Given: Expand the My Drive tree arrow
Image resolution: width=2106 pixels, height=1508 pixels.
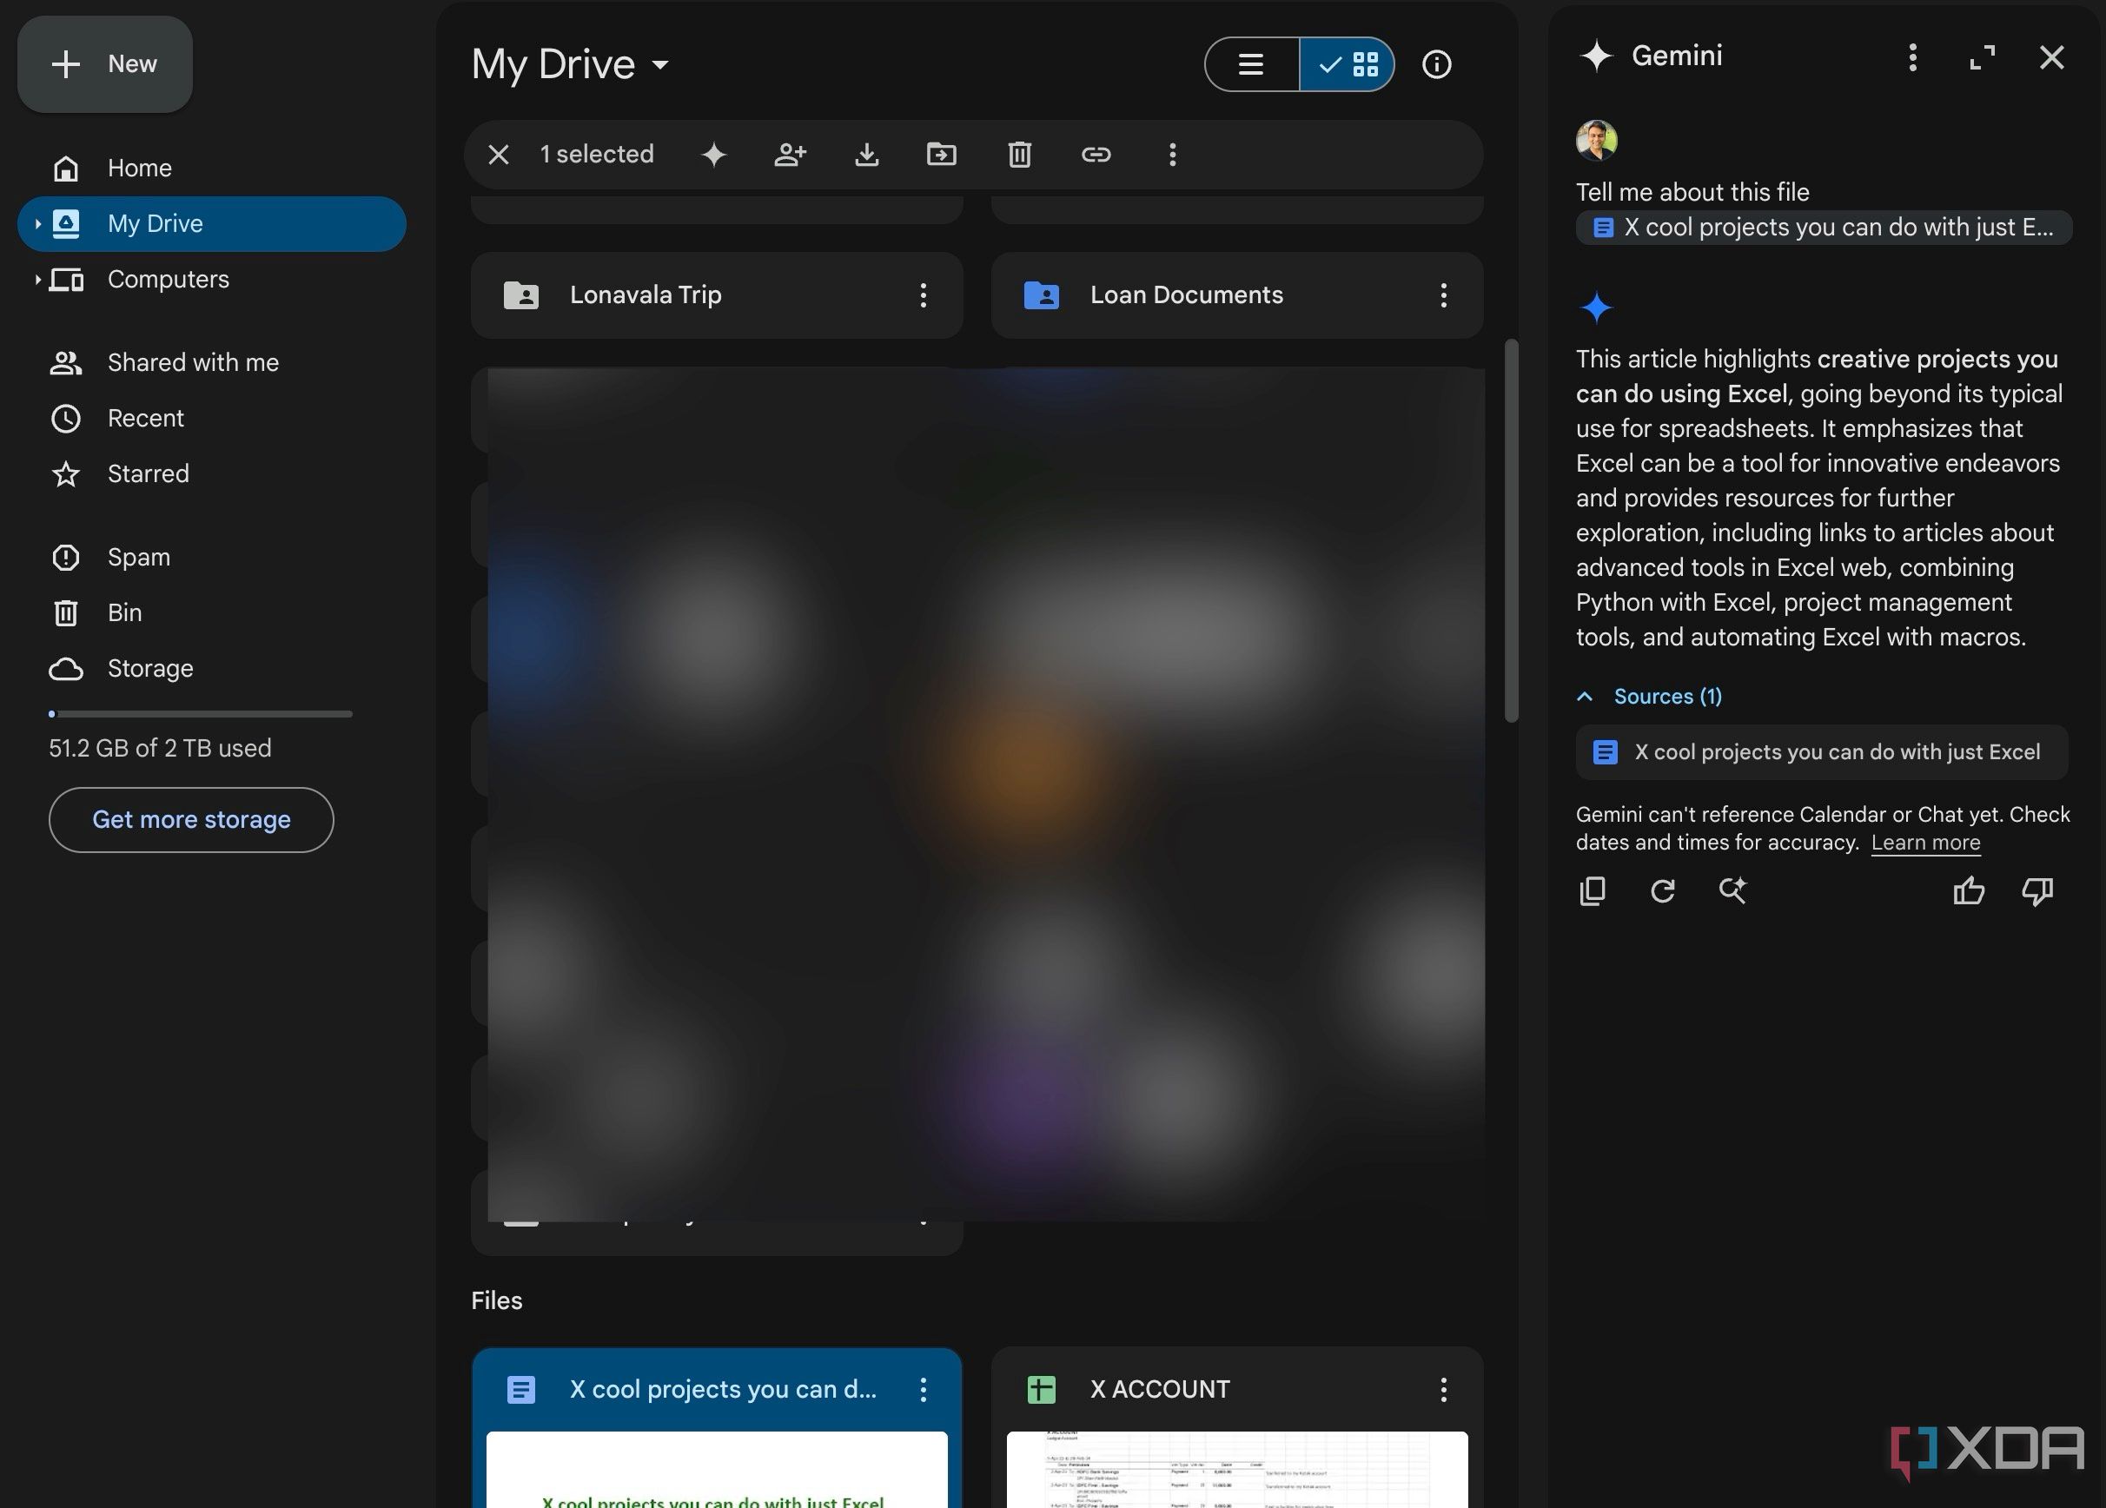Looking at the screenshot, I should click(37, 224).
